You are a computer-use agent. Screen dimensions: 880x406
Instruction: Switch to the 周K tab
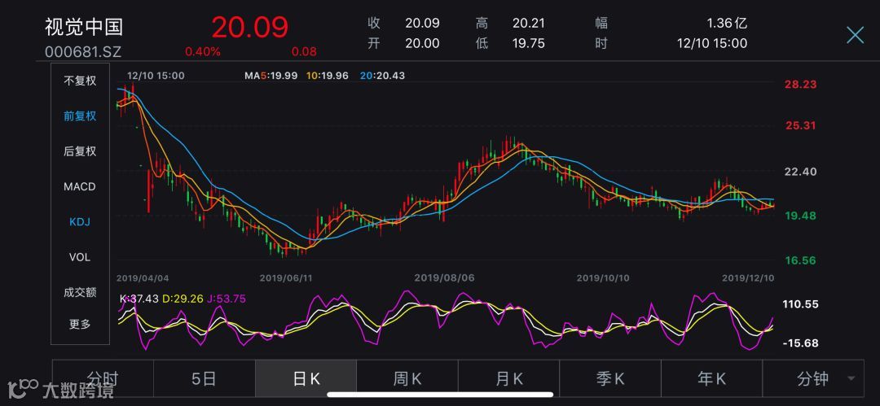click(407, 379)
